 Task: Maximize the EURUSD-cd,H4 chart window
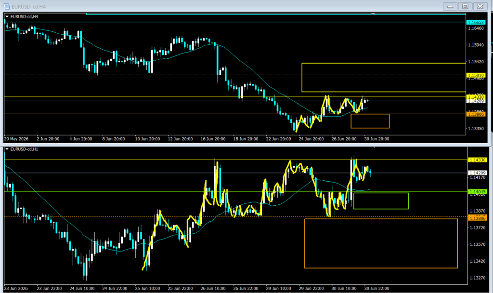465,6
